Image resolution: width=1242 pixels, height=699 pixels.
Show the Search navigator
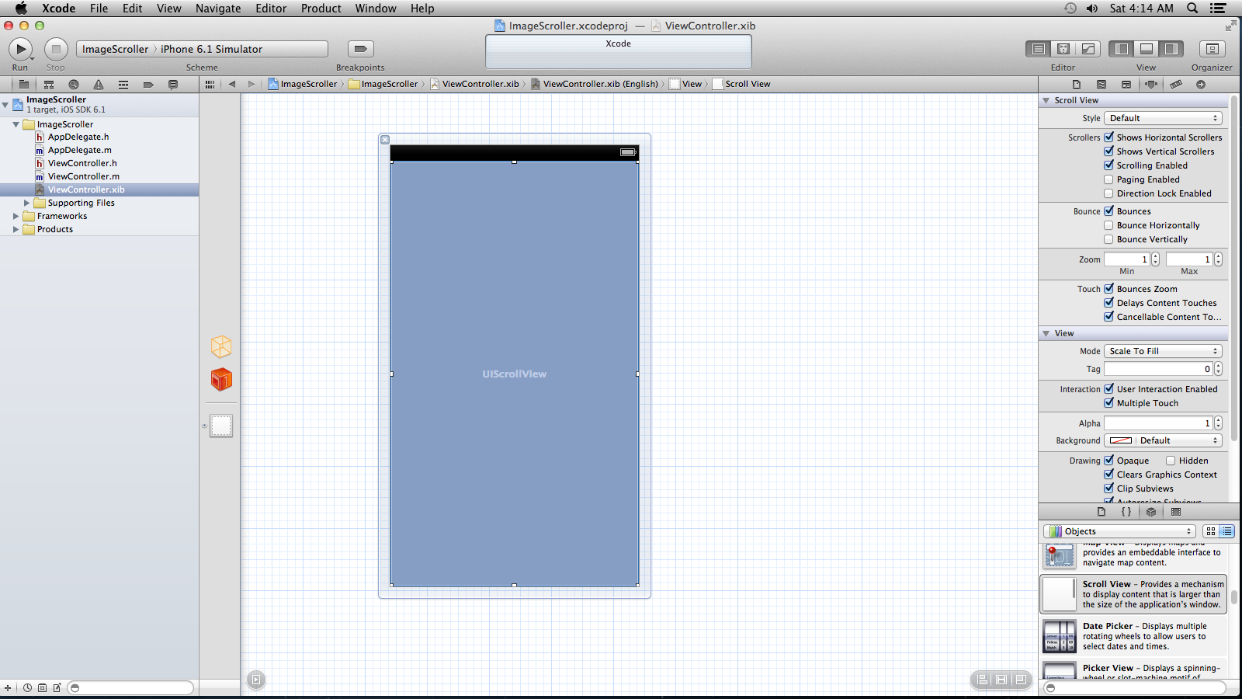coord(74,84)
